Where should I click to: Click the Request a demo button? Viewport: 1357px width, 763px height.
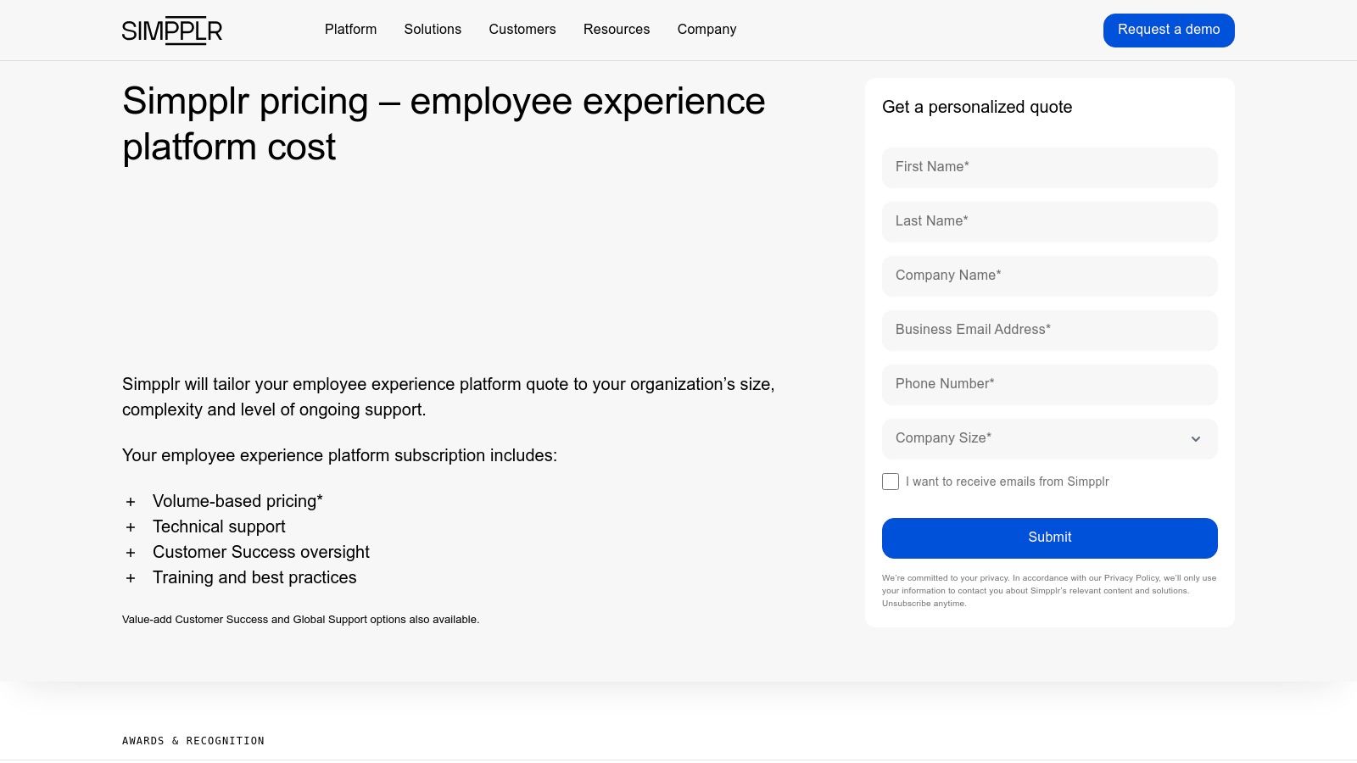(1169, 31)
